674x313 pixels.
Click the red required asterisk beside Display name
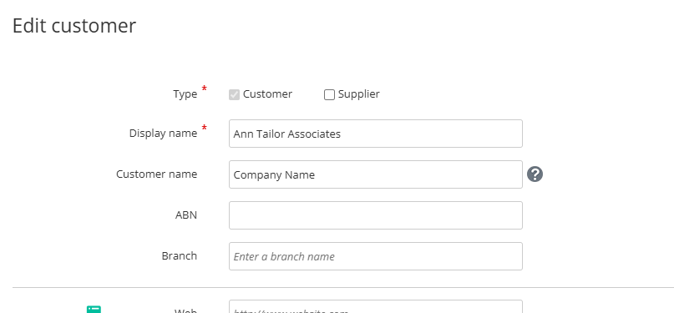point(204,128)
